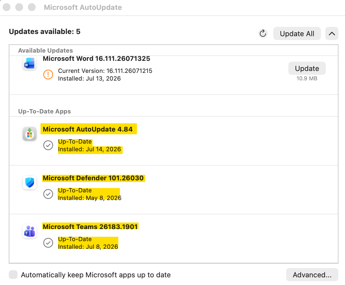Click the Up-To-Date Apps section header

point(44,111)
